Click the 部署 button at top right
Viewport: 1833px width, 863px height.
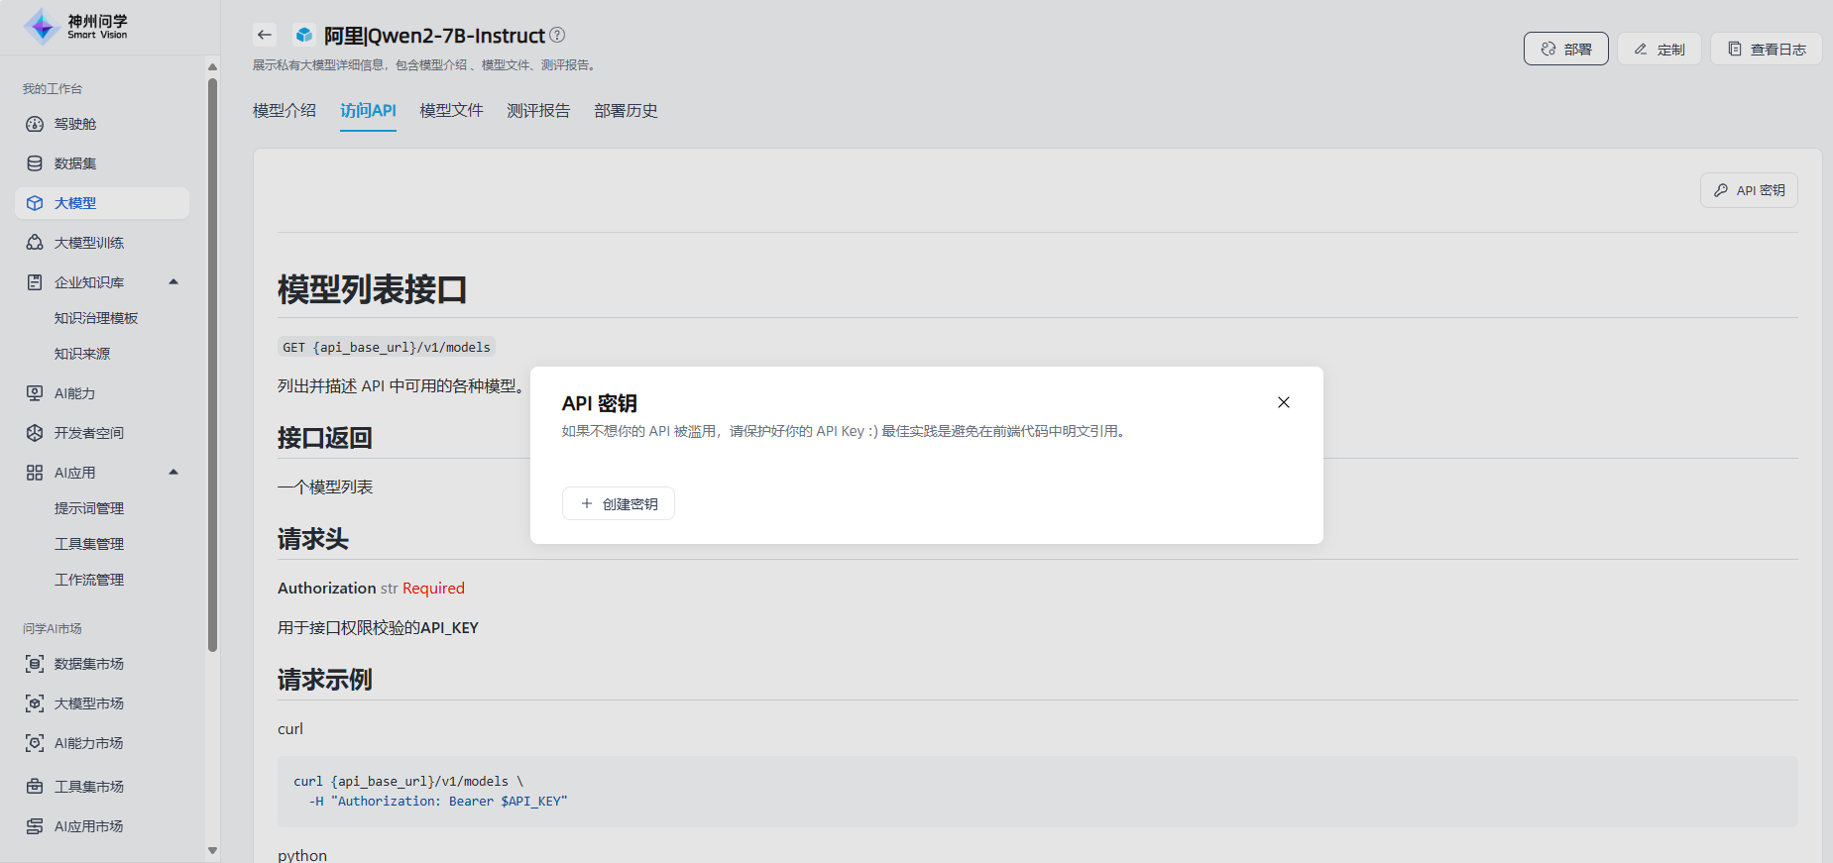[1565, 49]
